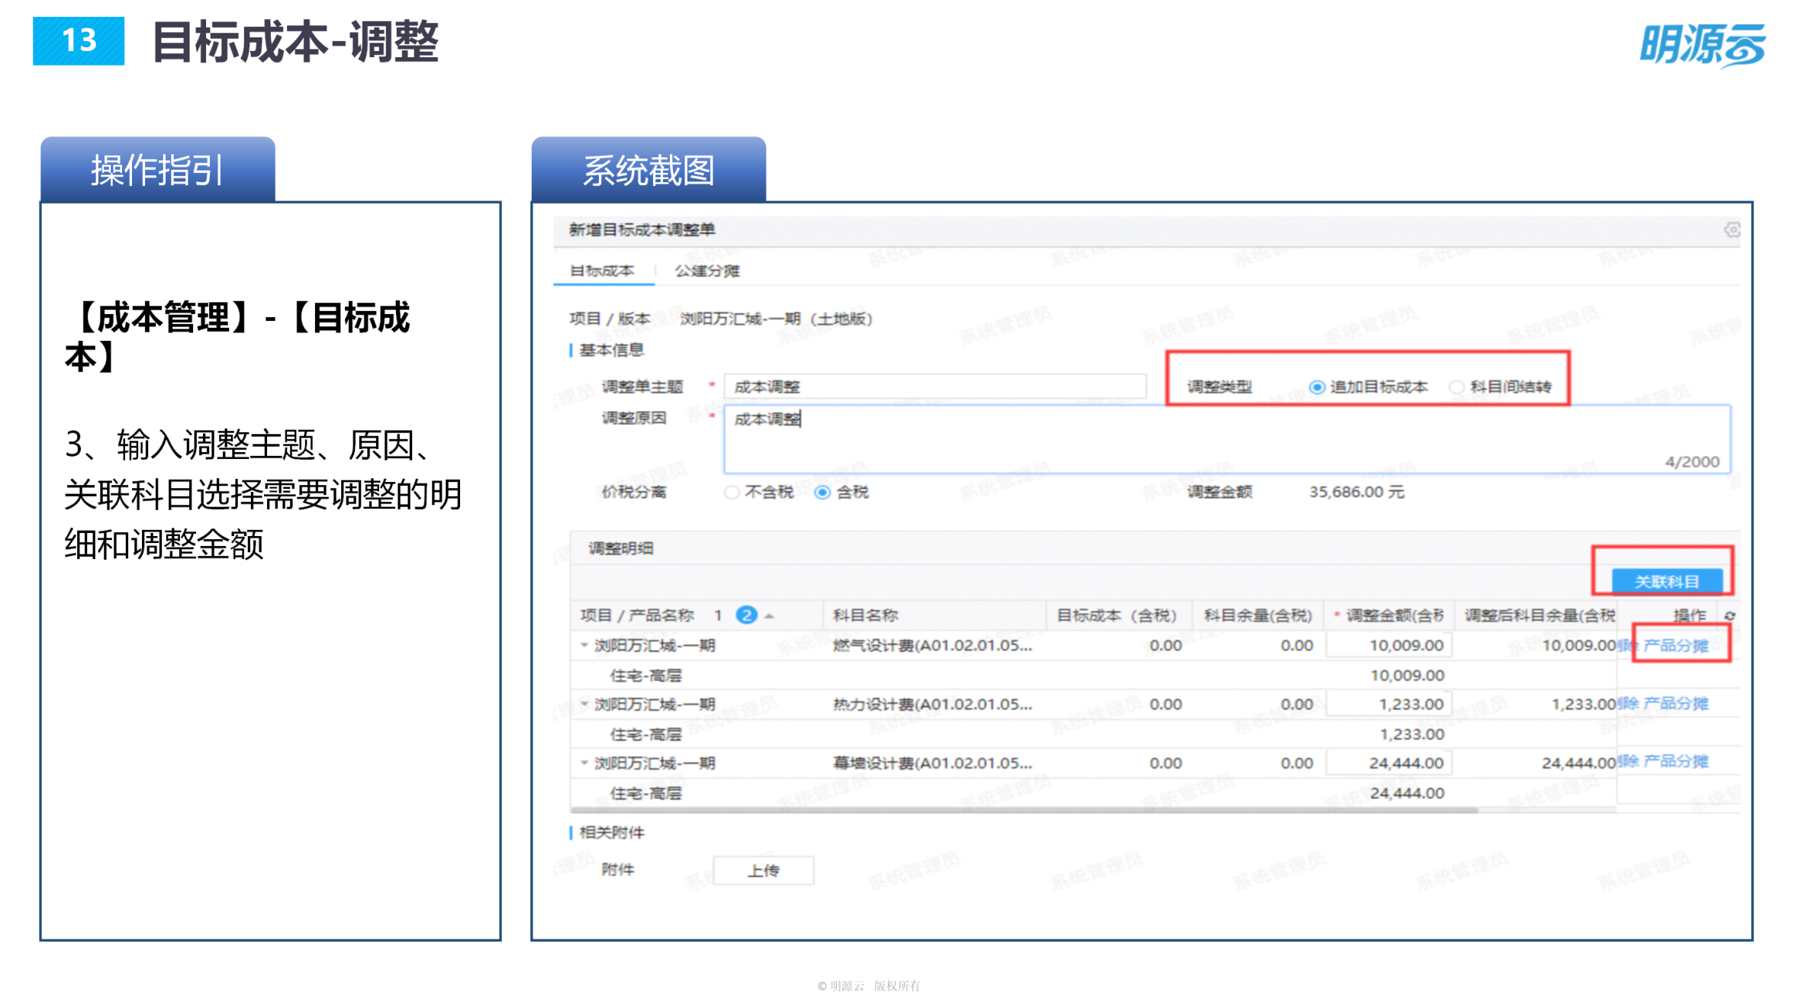Select the 不含税 option
The image size is (1793, 1005).
pyautogui.click(x=733, y=492)
